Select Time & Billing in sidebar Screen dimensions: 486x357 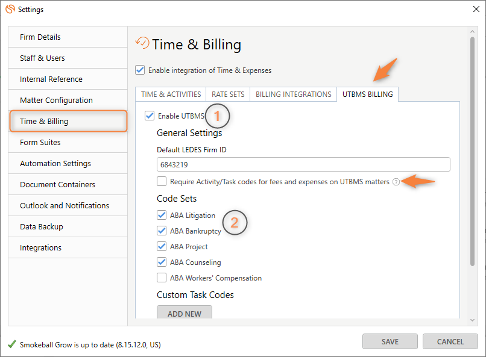(x=68, y=121)
